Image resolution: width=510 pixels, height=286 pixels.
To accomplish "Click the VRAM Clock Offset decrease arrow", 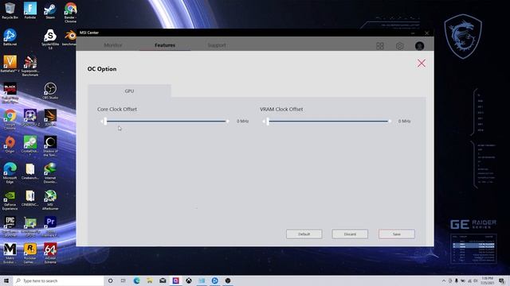I will (264, 122).
